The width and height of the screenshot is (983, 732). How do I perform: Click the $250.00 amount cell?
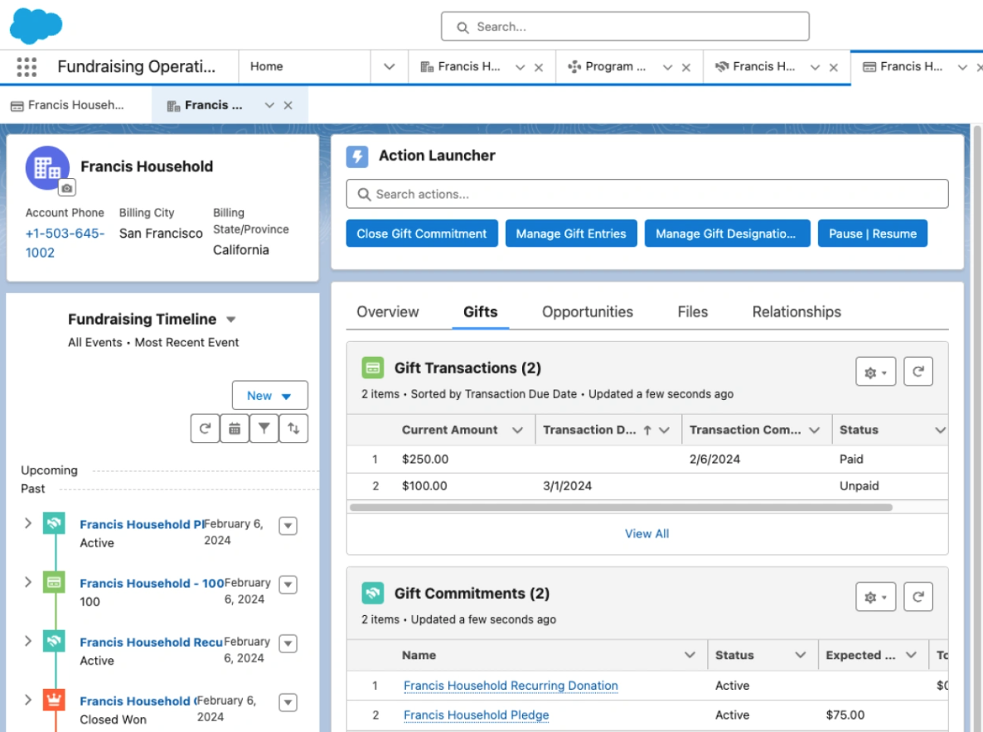coord(425,459)
